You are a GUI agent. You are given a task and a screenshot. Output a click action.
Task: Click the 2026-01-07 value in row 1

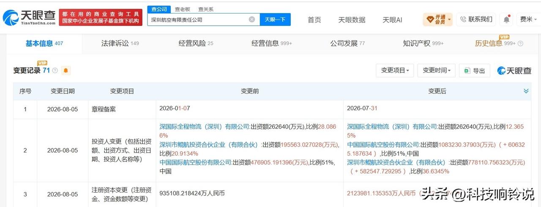[175, 109]
